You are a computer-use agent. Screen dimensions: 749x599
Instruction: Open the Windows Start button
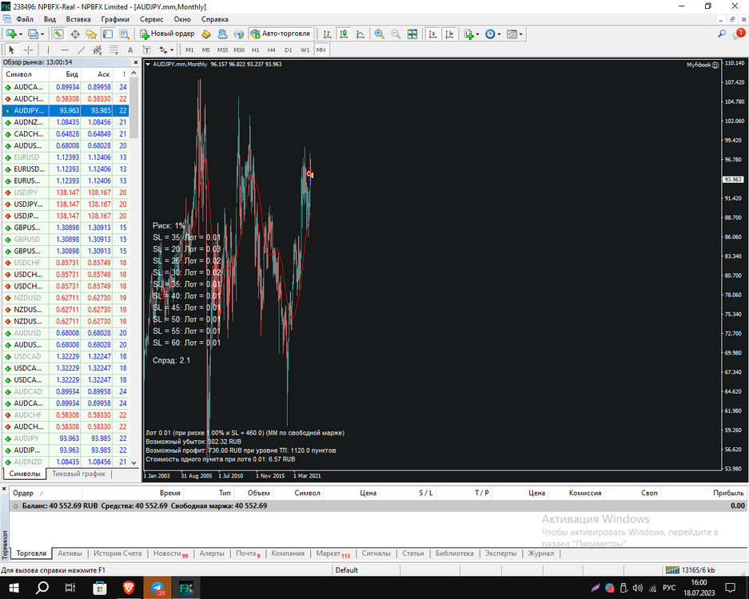pos(13,588)
